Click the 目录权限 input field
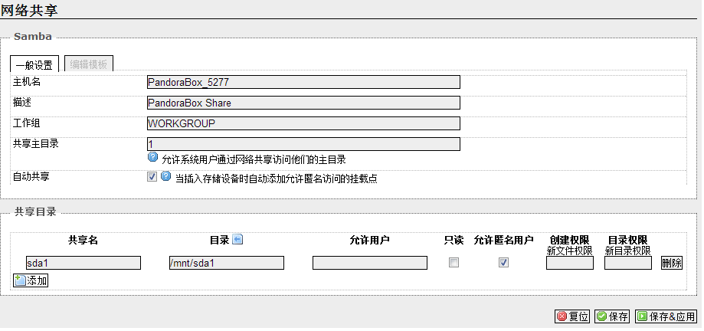 pos(628,263)
